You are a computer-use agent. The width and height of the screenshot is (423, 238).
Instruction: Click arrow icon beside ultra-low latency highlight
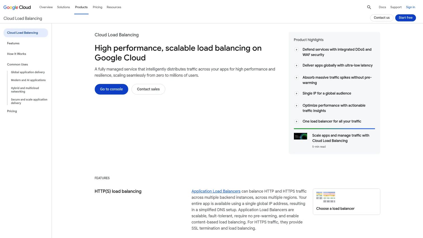click(x=296, y=65)
